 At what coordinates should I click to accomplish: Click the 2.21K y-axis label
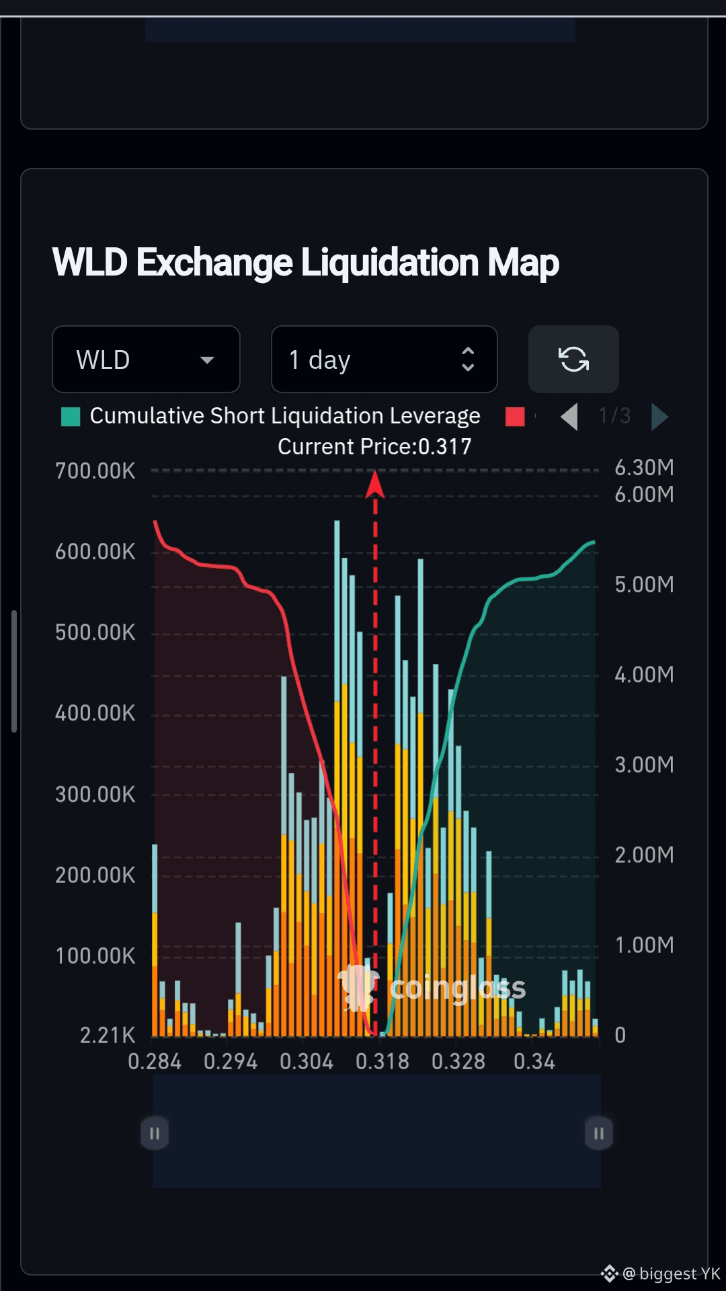(108, 1036)
